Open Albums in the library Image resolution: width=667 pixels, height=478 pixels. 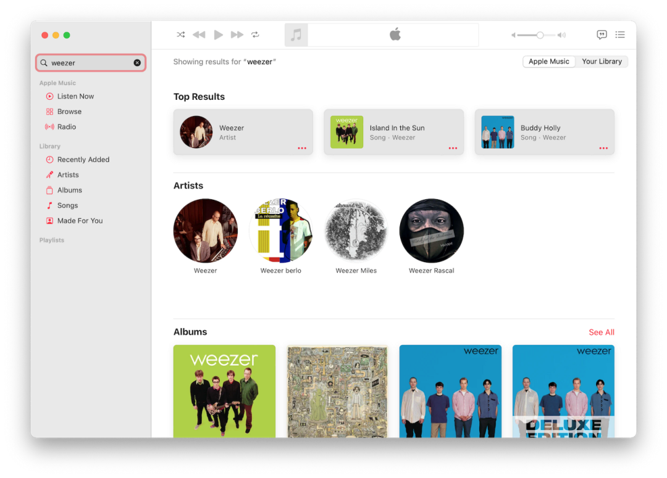69,191
